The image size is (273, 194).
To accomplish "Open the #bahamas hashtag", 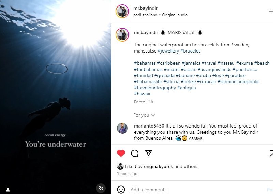I will (x=145, y=63).
